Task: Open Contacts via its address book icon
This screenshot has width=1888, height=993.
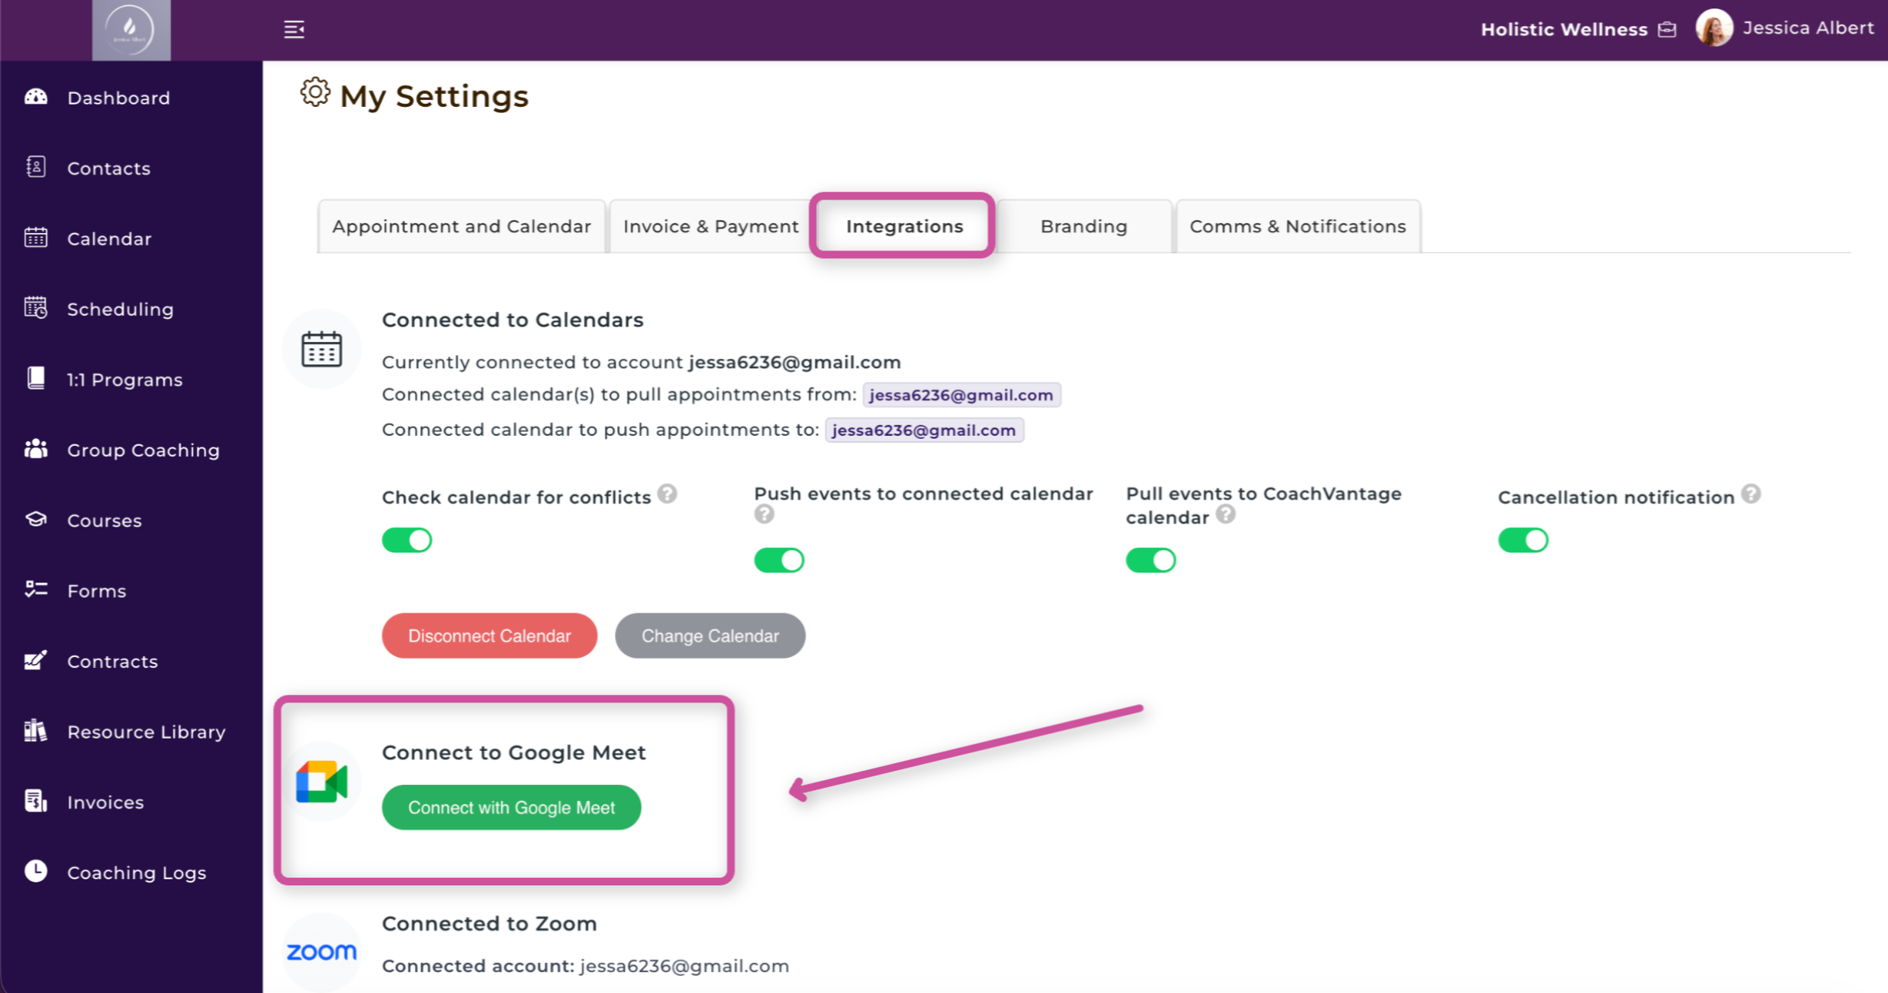Action: pyautogui.click(x=36, y=167)
